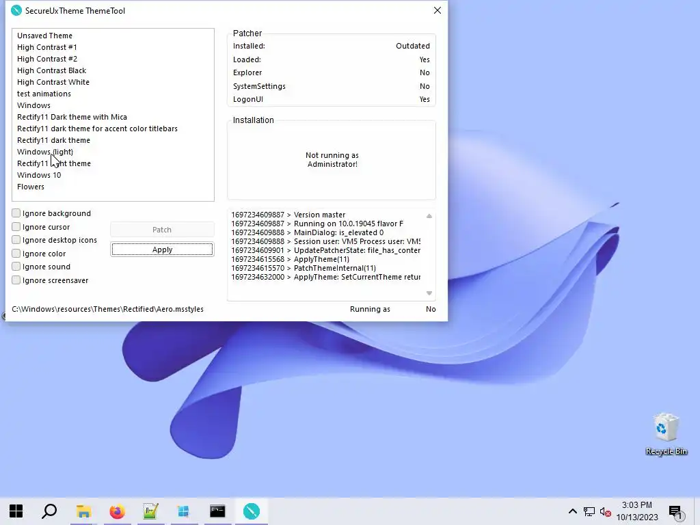The height and width of the screenshot is (525, 700).
Task: Close the SecureUxTheme ThemeTool window
Action: (437, 10)
